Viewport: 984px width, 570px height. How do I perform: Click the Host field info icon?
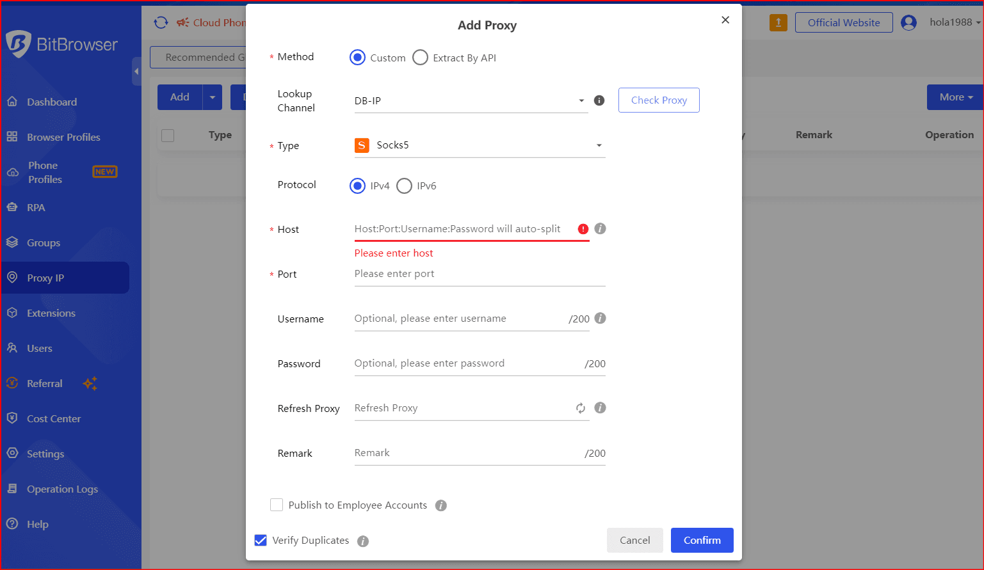(x=600, y=228)
